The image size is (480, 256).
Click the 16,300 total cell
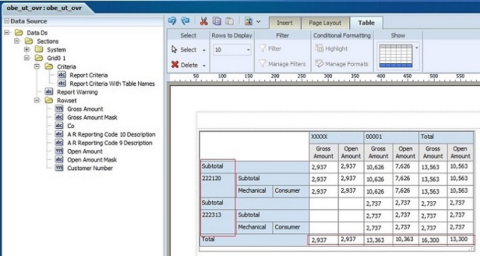point(433,240)
